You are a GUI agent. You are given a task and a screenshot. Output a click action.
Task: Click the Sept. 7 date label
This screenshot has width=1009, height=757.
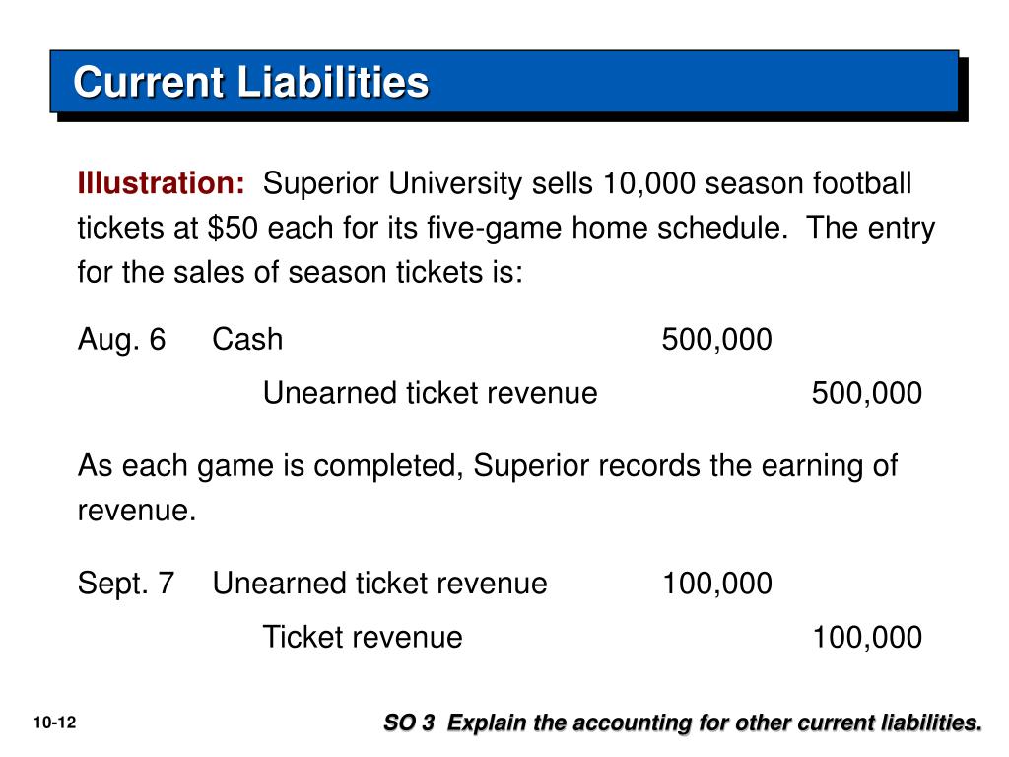click(126, 584)
